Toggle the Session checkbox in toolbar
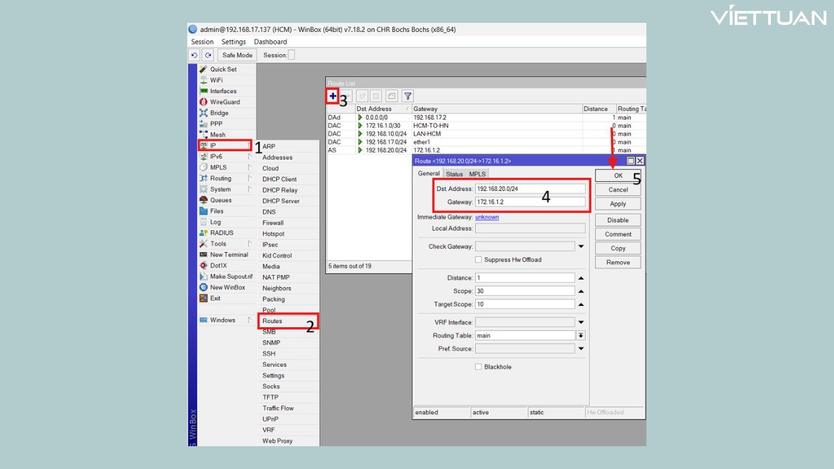The image size is (834, 469). click(x=291, y=55)
